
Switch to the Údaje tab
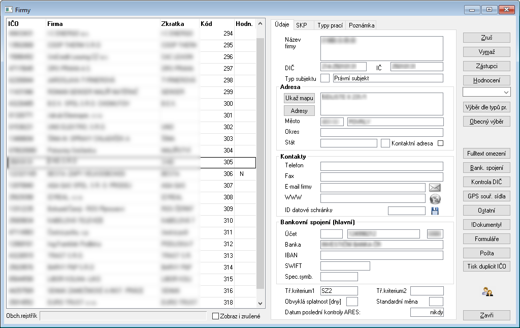(282, 24)
